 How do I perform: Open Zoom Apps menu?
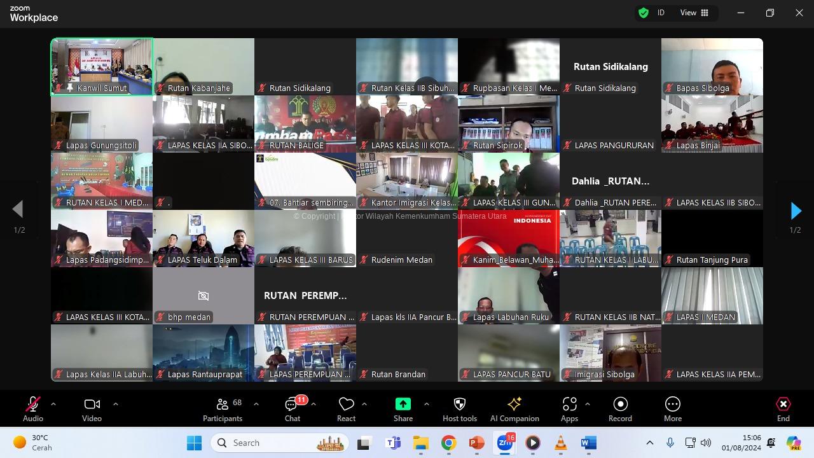pos(569,409)
